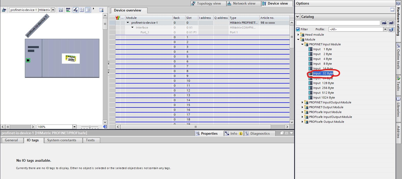The image size is (402, 179).
Task: Uncheck the Filter checkbox in Catalog
Action: [298, 30]
